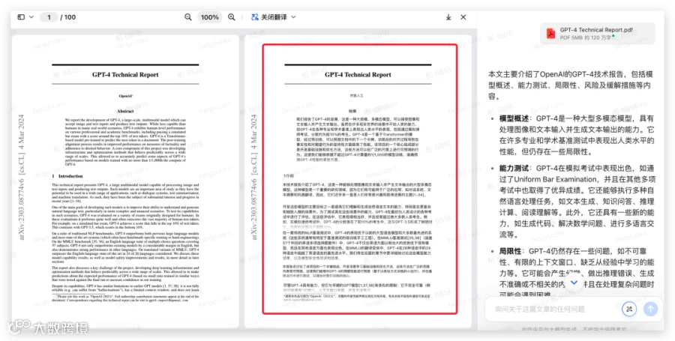Open the GPT-4 Technical Report.pdf attachment

tap(598, 34)
